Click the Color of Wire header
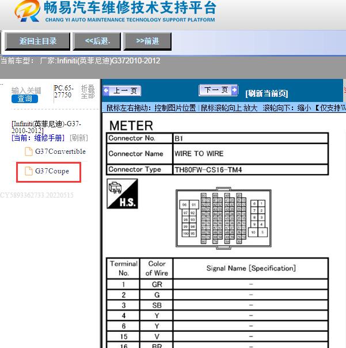The height and width of the screenshot is (348, 346). pos(157,268)
